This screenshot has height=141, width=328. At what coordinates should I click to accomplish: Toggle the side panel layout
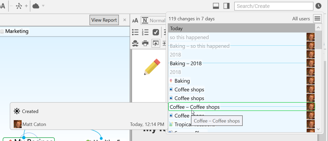point(226,6)
